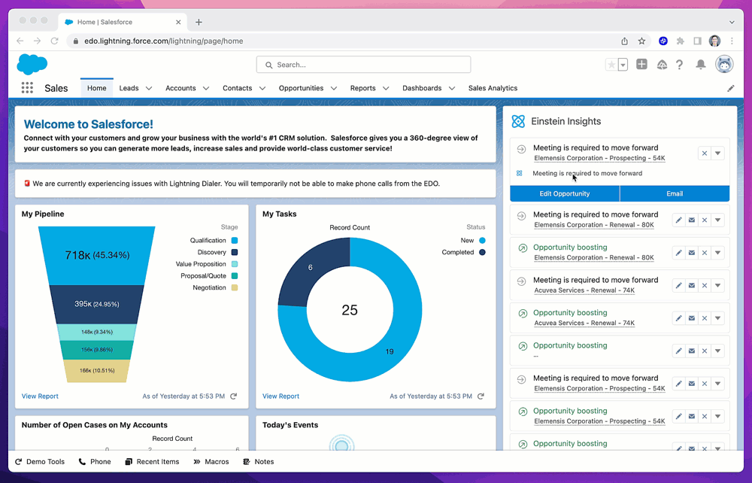752x483 pixels.
Task: Open a new browser tab
Action: click(x=199, y=22)
